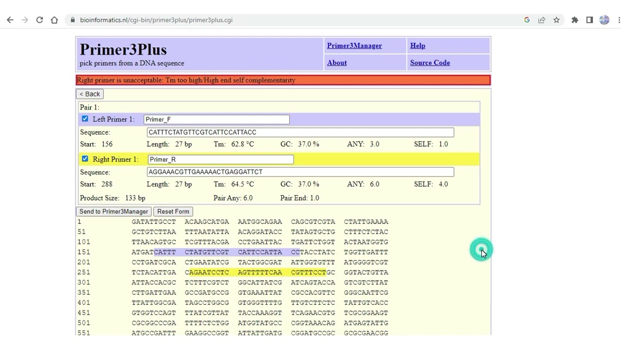Click the Reset Form button
The height and width of the screenshot is (349, 621).
coord(173,211)
